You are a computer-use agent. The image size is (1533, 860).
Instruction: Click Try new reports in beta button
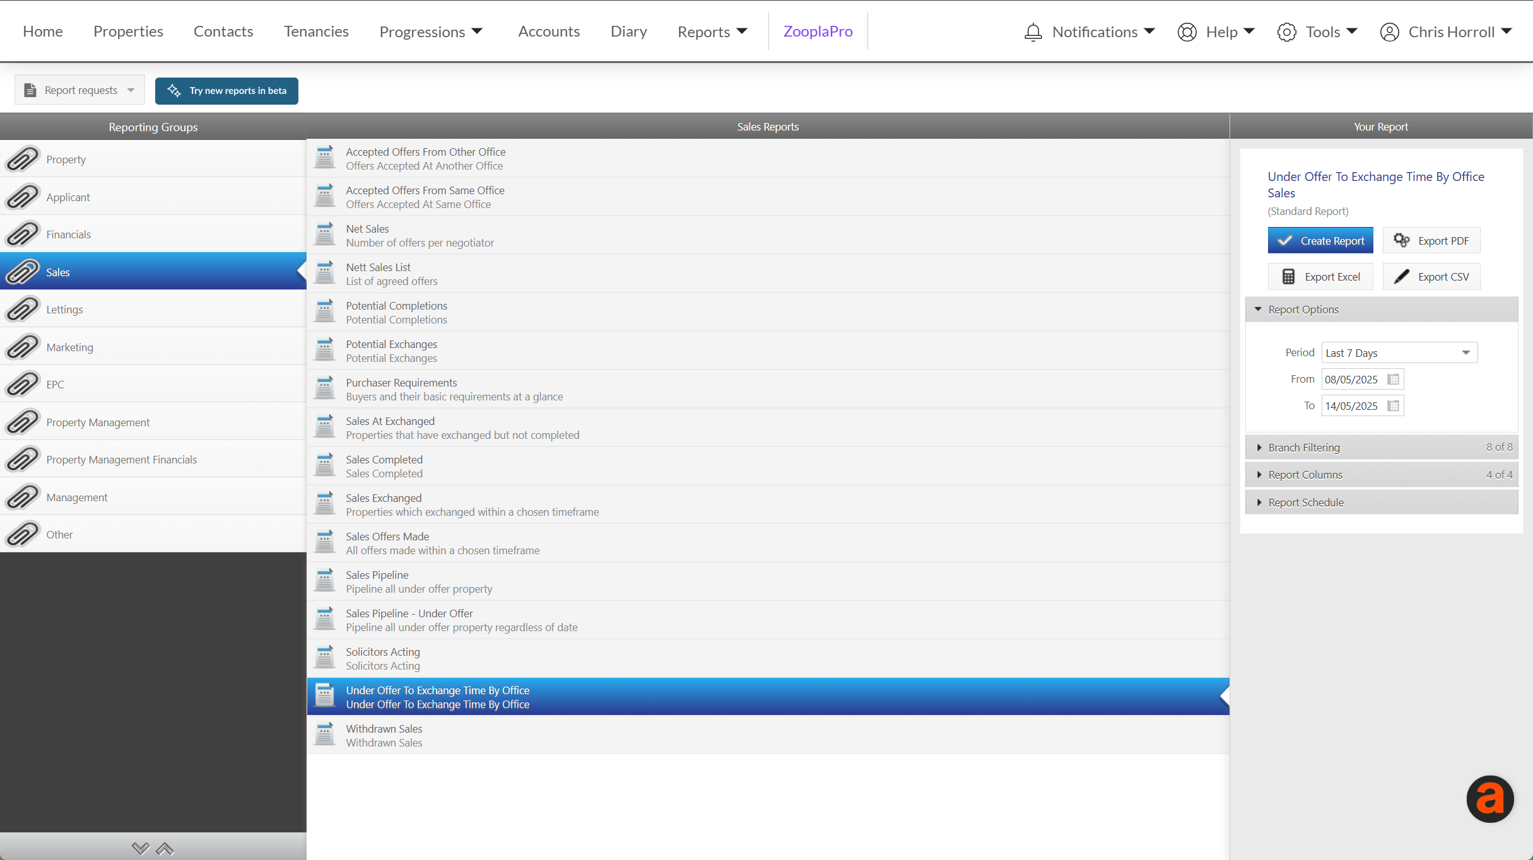226,90
